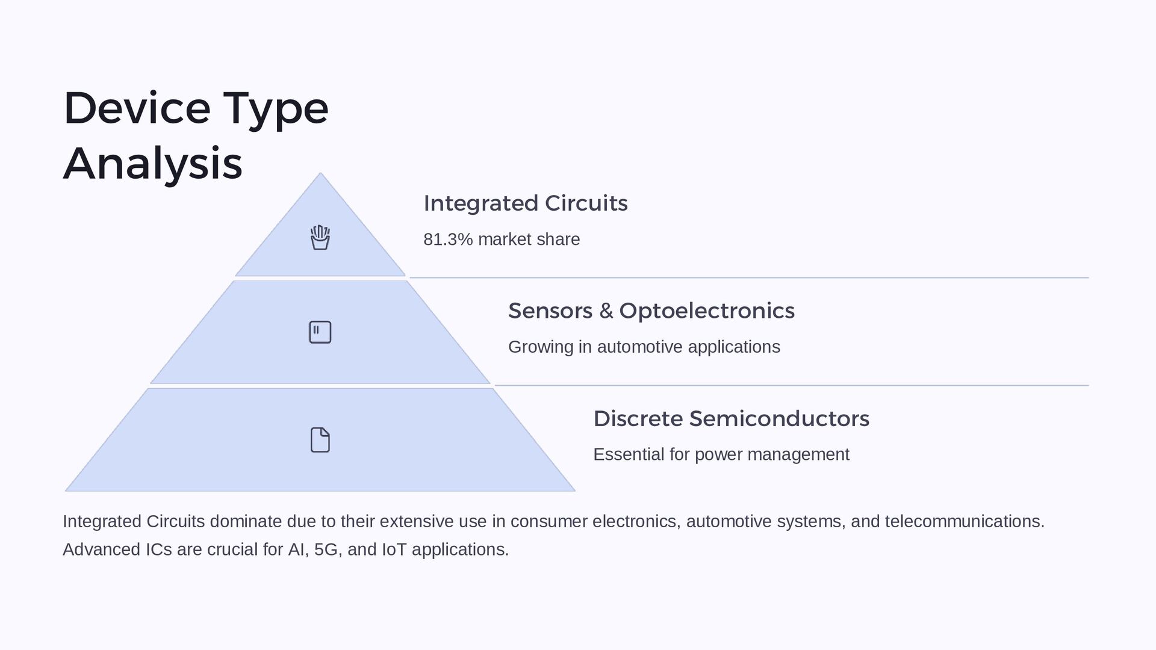Click the sentence beginning "Integrated Circuits dominate"
This screenshot has height=650, width=1156.
(553, 521)
